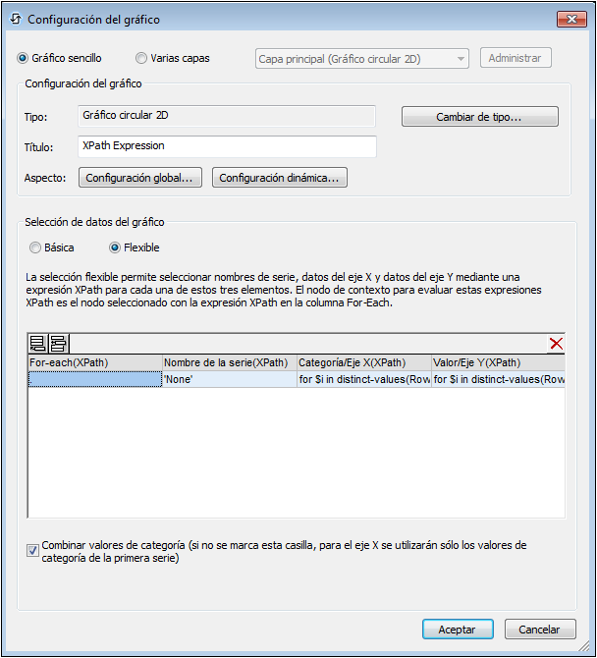
Task: Click the For-each(XPath) column header
Action: pos(95,362)
